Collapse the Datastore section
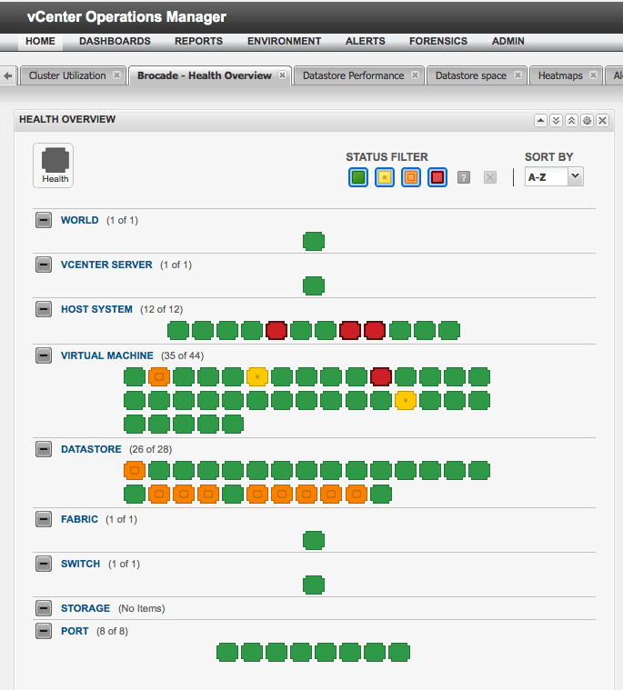Viewport: 623px width, 690px height. [x=44, y=449]
